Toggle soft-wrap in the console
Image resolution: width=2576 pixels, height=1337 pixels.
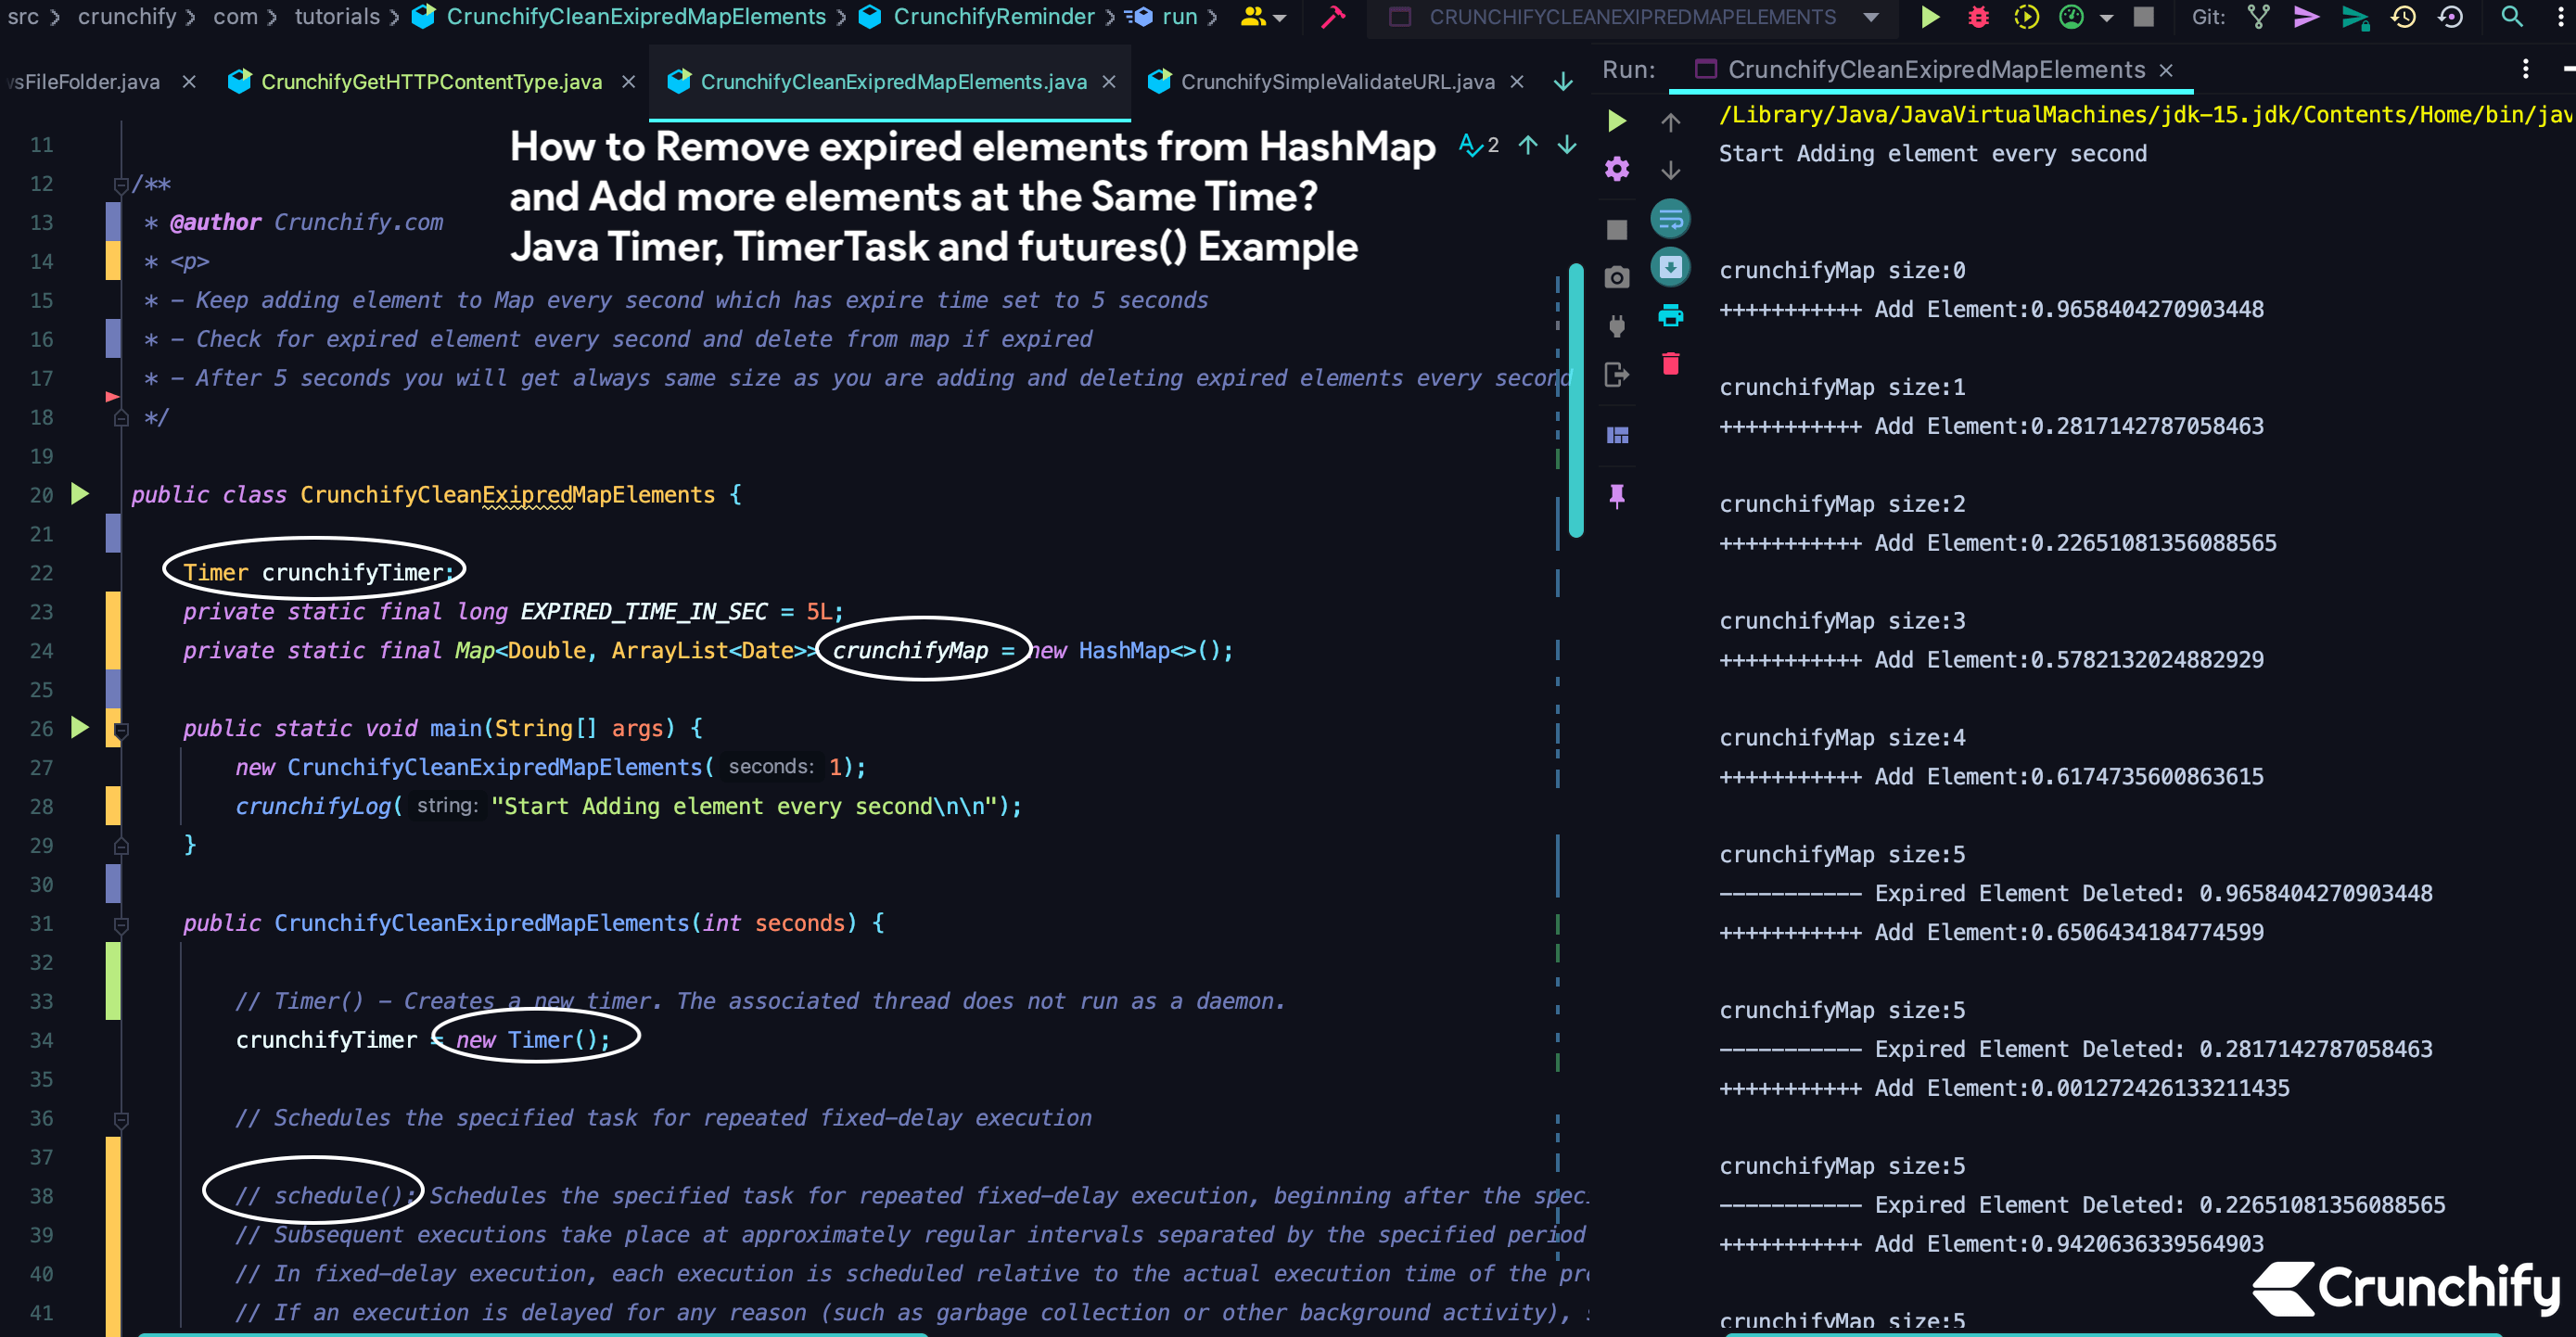[1670, 218]
